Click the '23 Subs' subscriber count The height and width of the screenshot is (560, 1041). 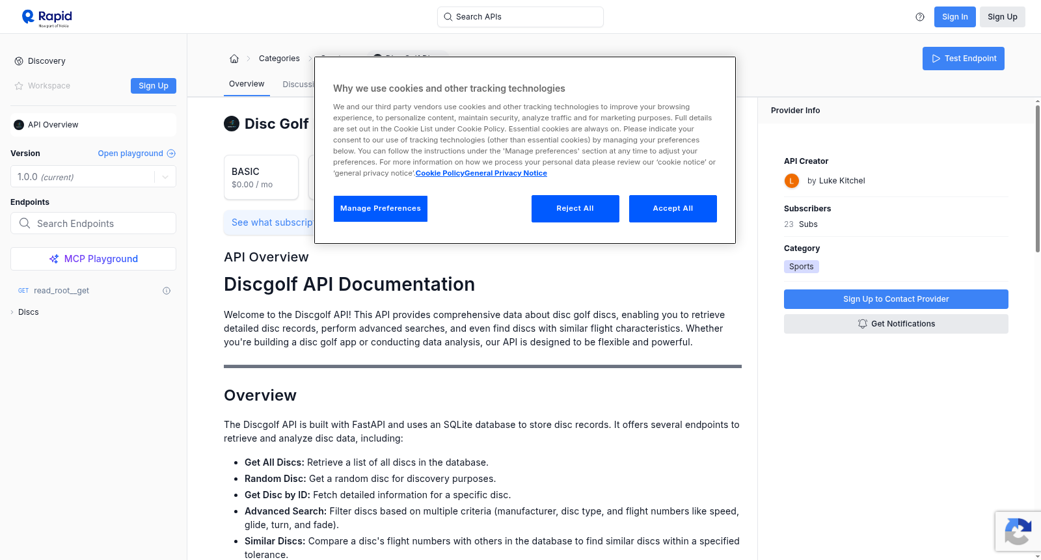(x=800, y=224)
